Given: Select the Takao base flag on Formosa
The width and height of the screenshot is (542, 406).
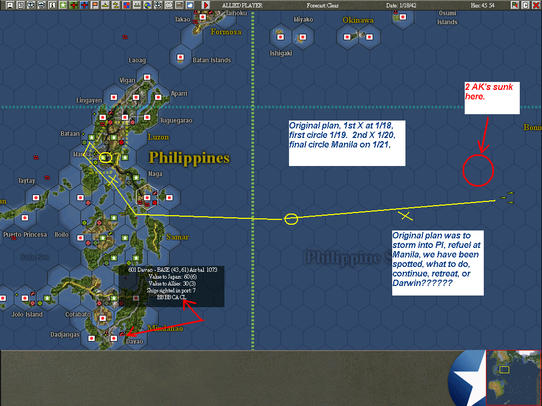Looking at the screenshot, I should (x=203, y=16).
